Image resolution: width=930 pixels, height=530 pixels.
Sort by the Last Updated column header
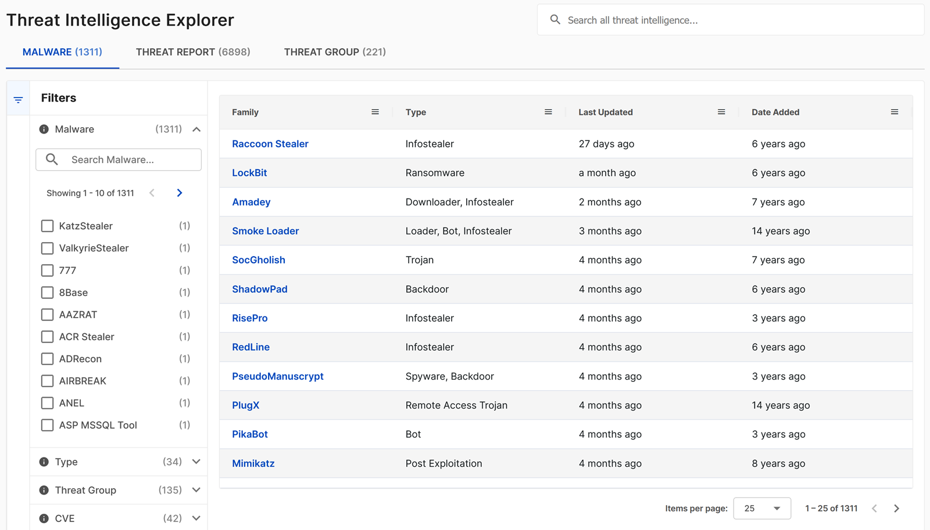606,112
